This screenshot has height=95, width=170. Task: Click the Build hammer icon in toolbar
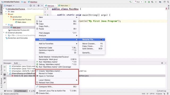(x=130, y=2)
